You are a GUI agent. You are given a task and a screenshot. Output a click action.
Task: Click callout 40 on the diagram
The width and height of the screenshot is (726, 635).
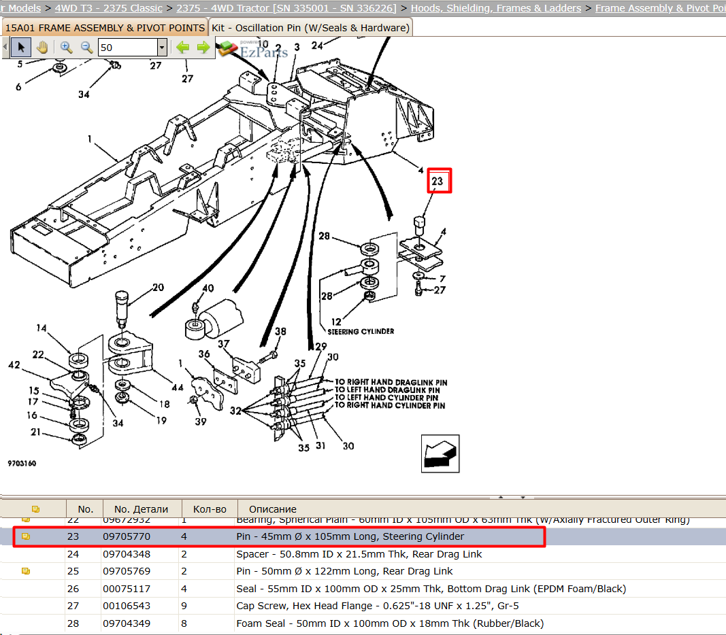point(208,288)
